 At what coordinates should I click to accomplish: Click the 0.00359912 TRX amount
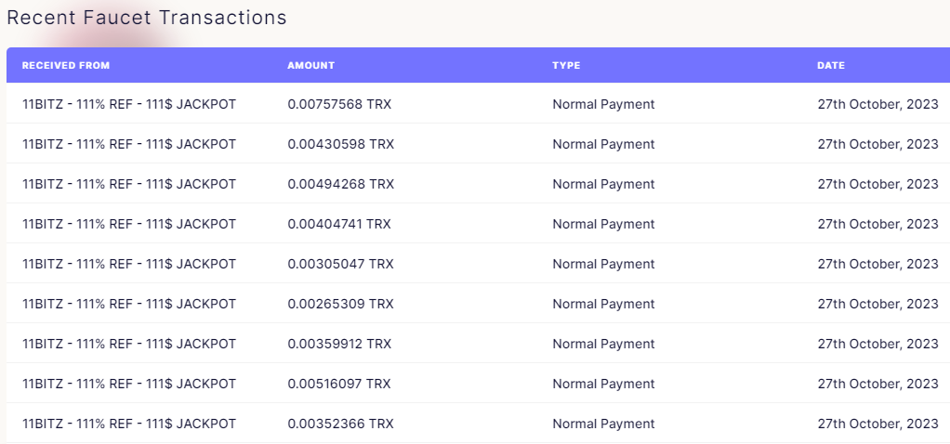[339, 344]
